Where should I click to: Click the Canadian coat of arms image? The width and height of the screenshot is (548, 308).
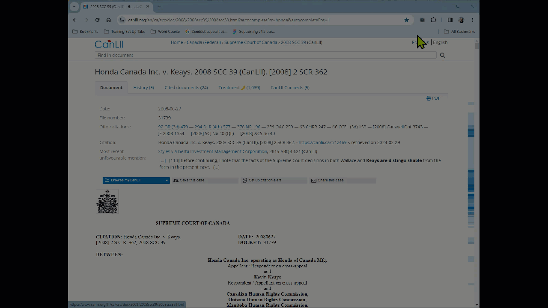pyautogui.click(x=107, y=201)
